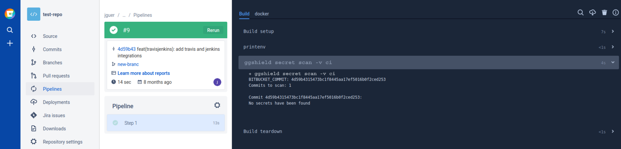Expand the Build teardown section
The height and width of the screenshot is (149, 621).
click(429, 132)
